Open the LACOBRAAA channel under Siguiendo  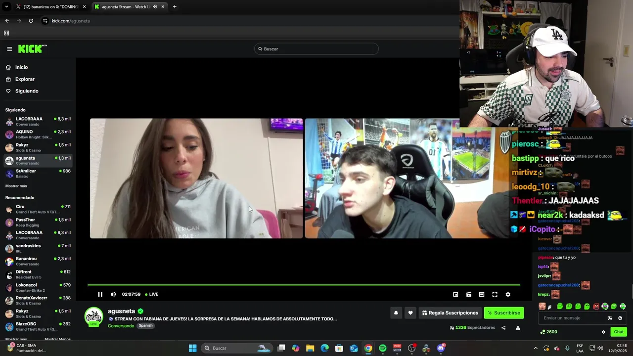click(38, 121)
